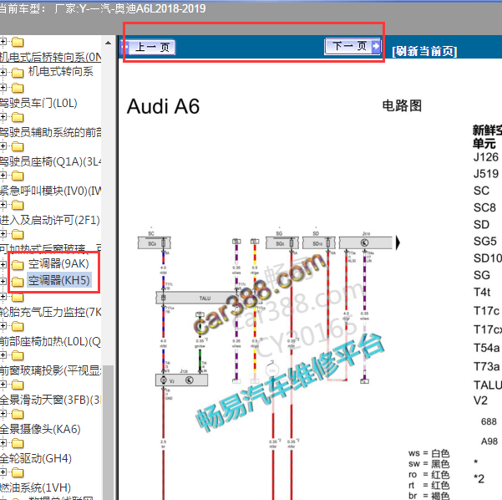The image size is (502, 500).
Task: Click folder icon above 紧急呼叫模块(IV0)
Action: pos(18,176)
